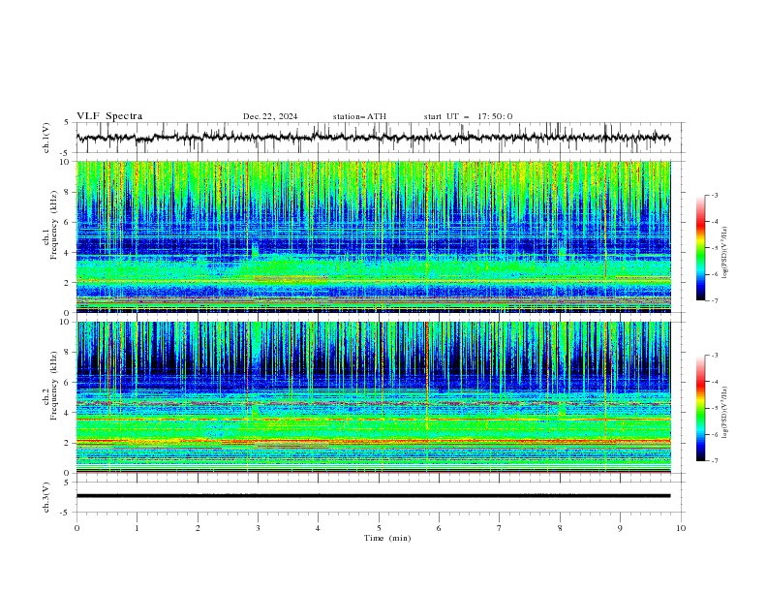Click tick label '5' on the Time axis
Image resolution: width=767 pixels, height=593 pixels.
[379, 528]
